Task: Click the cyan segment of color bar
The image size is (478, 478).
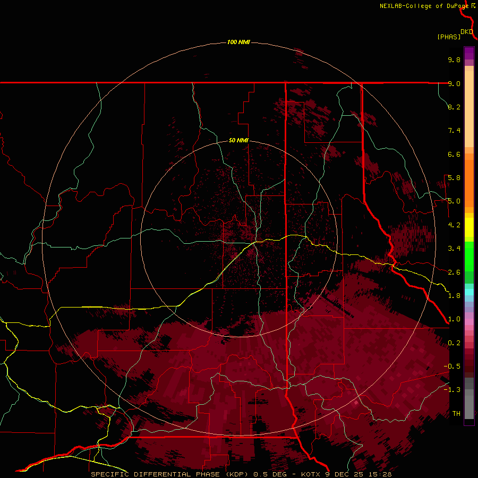Action: (x=469, y=292)
